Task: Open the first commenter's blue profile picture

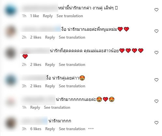Action: (x=11, y=10)
